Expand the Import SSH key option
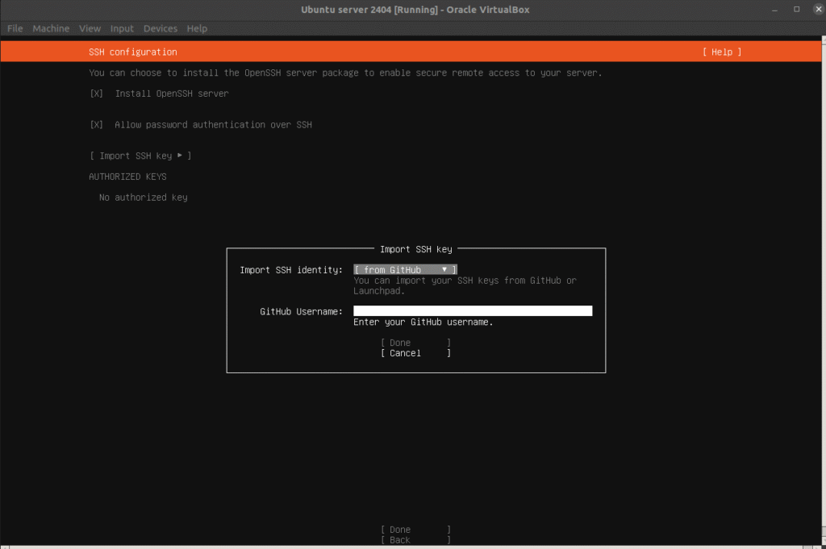This screenshot has height=549, width=826. coord(140,156)
